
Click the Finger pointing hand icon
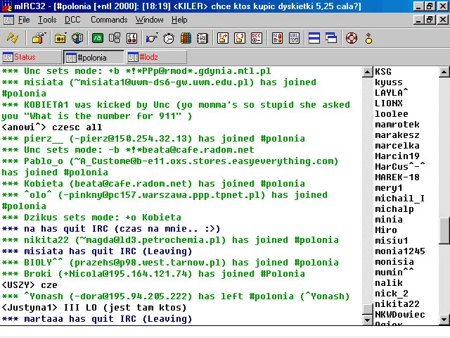click(152, 38)
